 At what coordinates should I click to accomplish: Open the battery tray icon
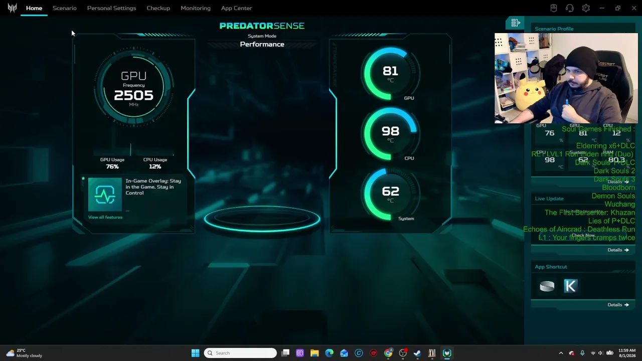coord(609,353)
